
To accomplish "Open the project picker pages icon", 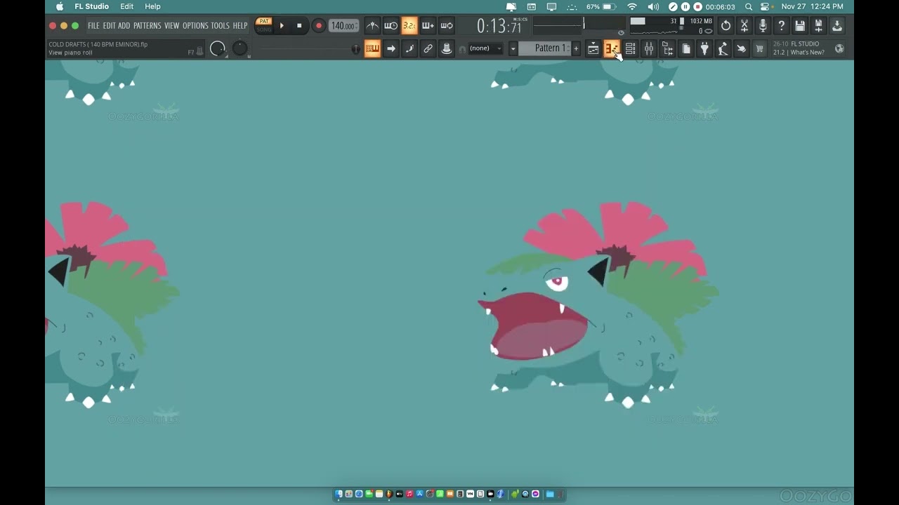I will [686, 48].
